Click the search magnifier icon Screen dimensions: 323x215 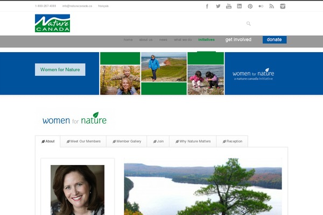(249, 24)
